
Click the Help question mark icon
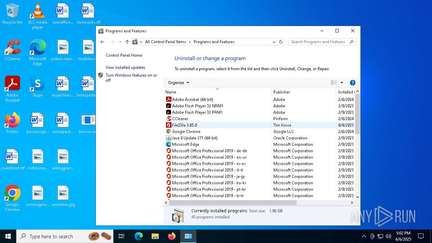click(352, 83)
